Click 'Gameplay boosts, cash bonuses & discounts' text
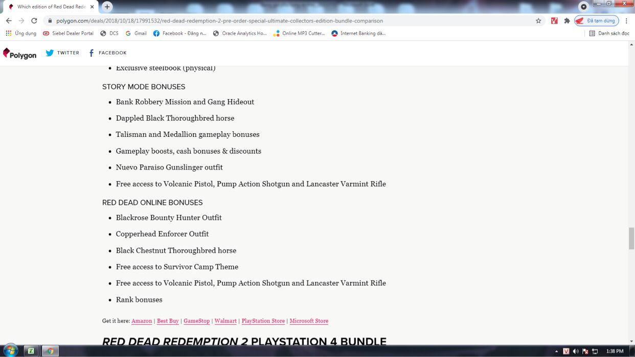Viewport: 635px width, 357px height. [189, 151]
